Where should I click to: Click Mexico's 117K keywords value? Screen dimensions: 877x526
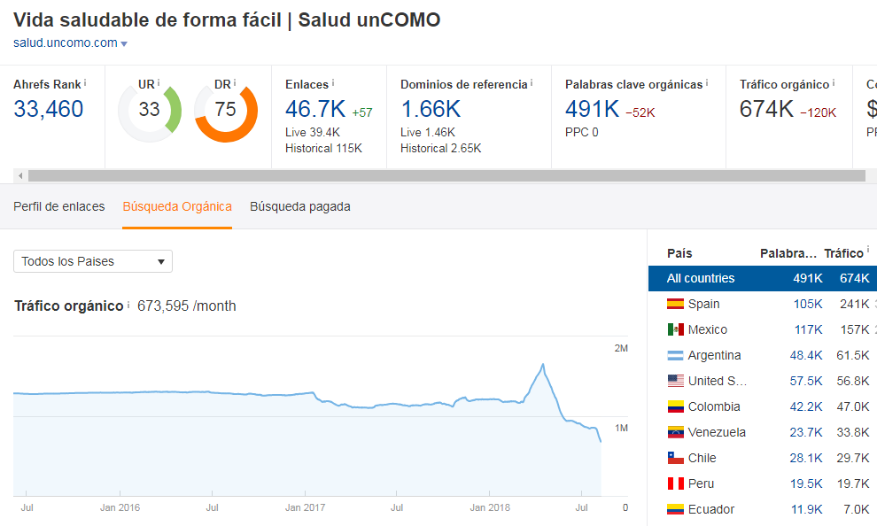click(x=808, y=329)
